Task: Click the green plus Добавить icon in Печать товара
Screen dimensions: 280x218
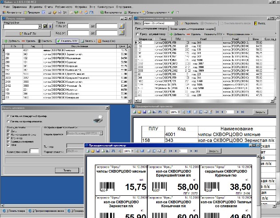Action: coord(5,40)
